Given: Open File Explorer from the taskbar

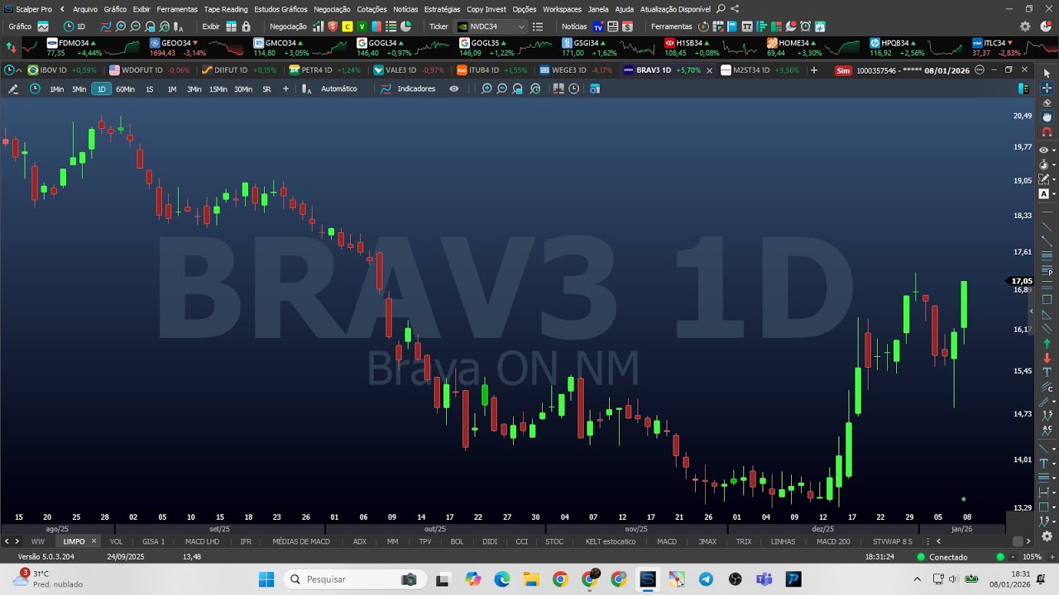Looking at the screenshot, I should [x=531, y=579].
